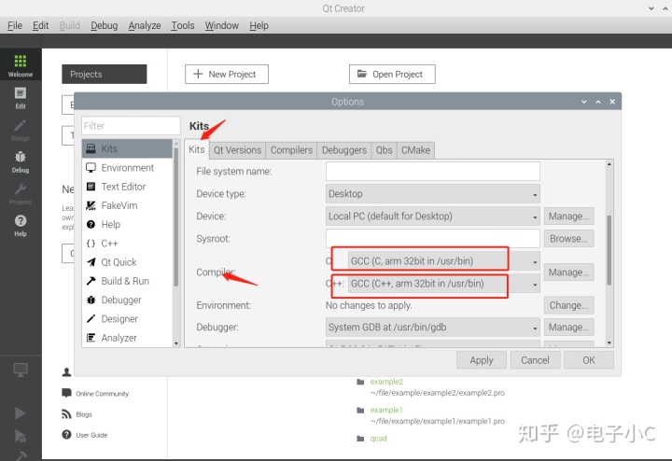This screenshot has width=672, height=461.
Task: Click Open Project button
Action: pos(392,74)
